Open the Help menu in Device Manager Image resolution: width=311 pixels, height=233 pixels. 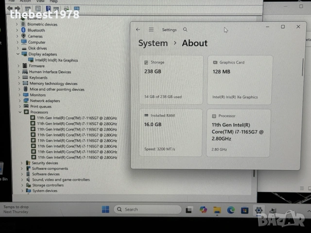click(x=53, y=1)
